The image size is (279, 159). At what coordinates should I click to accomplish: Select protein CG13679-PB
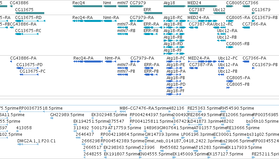click(x=253, y=68)
